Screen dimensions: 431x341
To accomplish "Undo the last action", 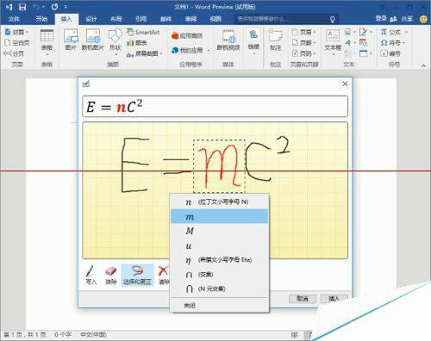I will coord(37,7).
